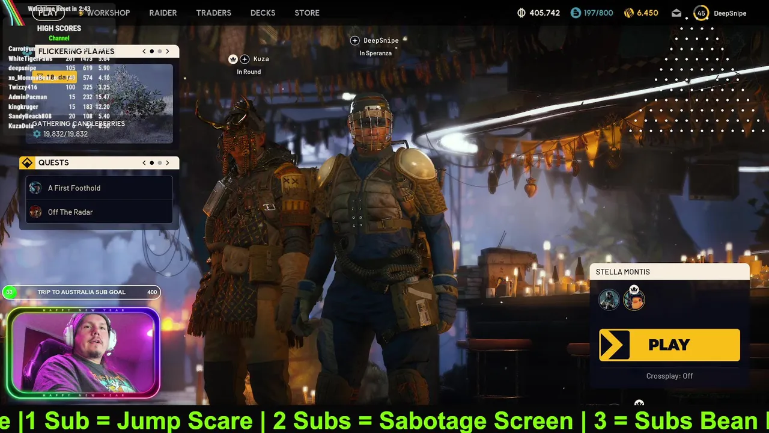Click the blue token icon beside 197/800
Image resolution: width=769 pixels, height=433 pixels.
(x=576, y=13)
